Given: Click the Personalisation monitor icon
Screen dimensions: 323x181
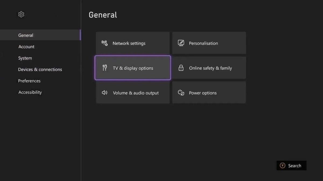Looking at the screenshot, I should coord(181,42).
